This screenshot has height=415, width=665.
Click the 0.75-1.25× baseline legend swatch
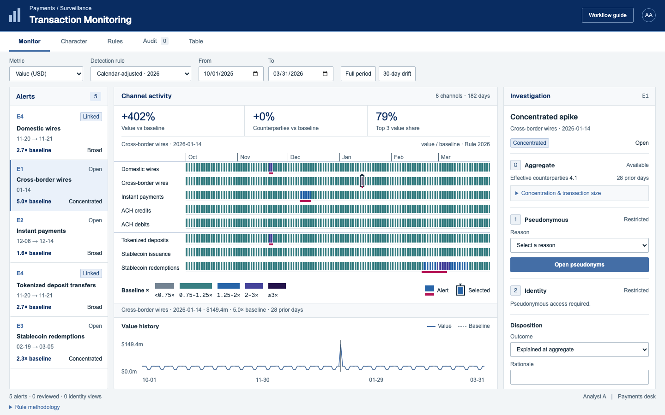point(196,286)
